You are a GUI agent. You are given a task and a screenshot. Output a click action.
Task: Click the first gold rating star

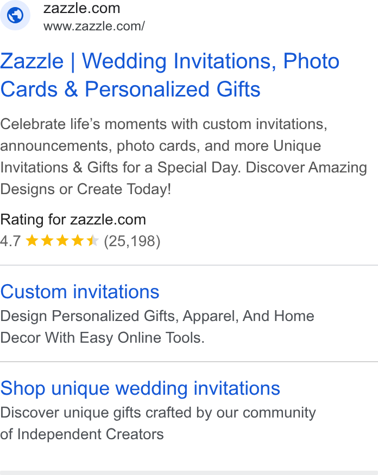pos(32,241)
